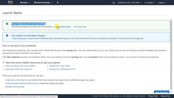Open Create status check alarms link
The width and height of the screenshot is (174, 98).
[x=16, y=80]
